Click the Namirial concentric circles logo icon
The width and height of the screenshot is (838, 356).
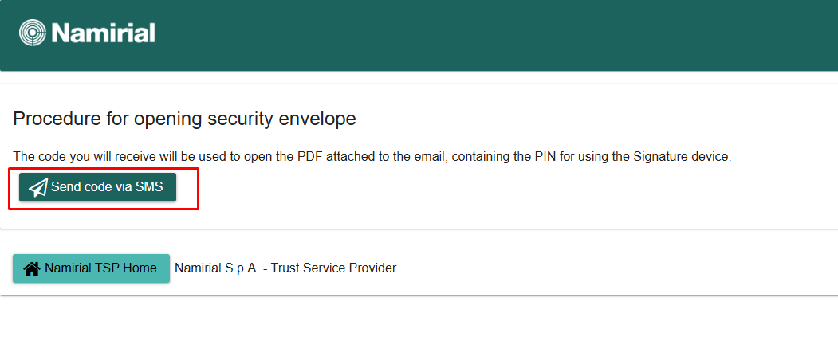tap(33, 33)
